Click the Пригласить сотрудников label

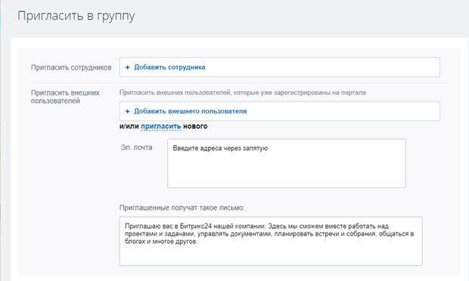point(71,67)
